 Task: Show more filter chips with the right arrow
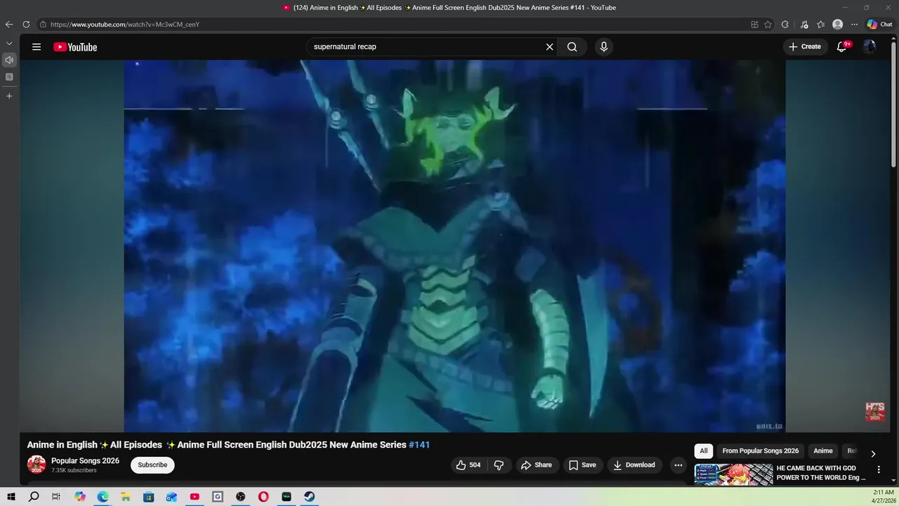click(x=873, y=454)
